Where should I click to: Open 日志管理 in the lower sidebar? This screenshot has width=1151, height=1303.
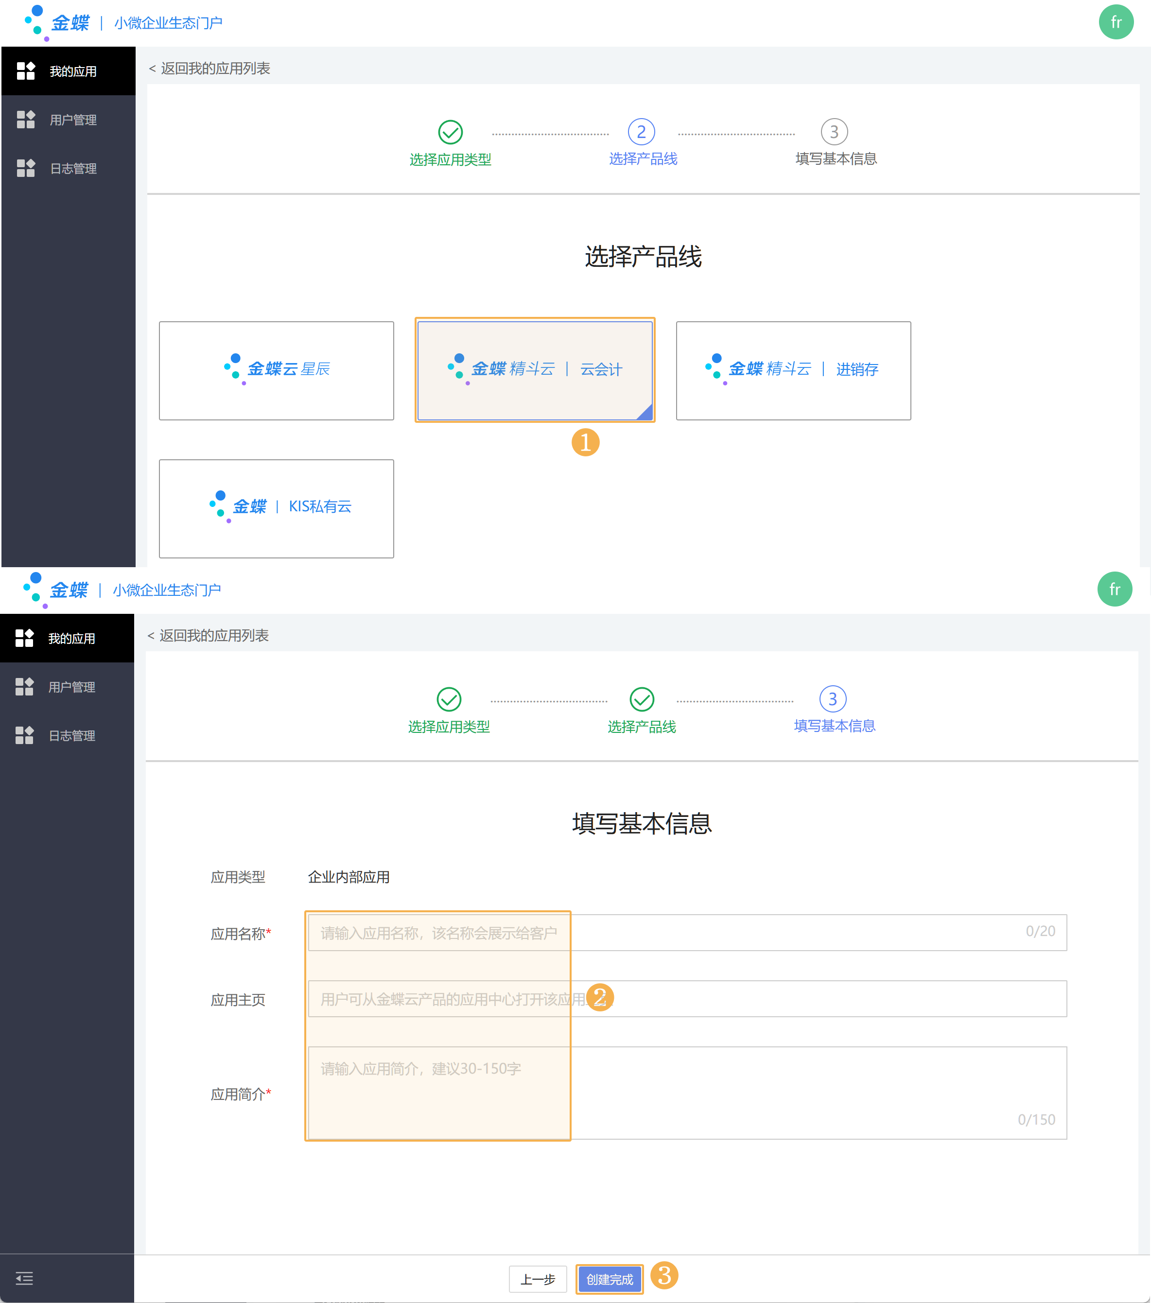click(x=71, y=735)
